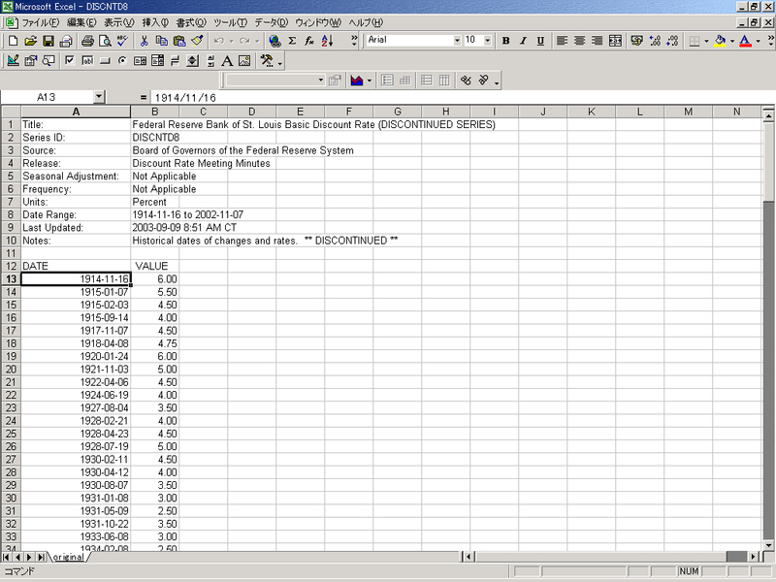Apply red Font Color swatch
The height and width of the screenshot is (582, 776).
[745, 41]
